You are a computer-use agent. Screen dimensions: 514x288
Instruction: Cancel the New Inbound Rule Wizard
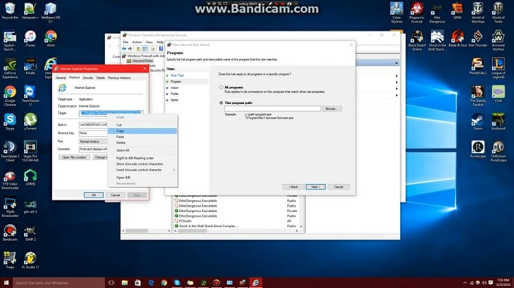pos(339,187)
